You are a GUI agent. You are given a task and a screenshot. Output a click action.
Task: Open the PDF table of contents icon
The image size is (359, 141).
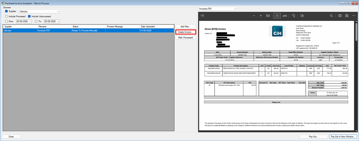pos(202,16)
